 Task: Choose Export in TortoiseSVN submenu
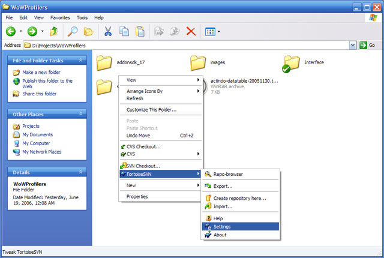[241, 186]
